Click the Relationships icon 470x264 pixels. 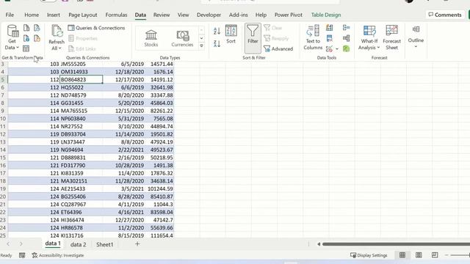346,38
